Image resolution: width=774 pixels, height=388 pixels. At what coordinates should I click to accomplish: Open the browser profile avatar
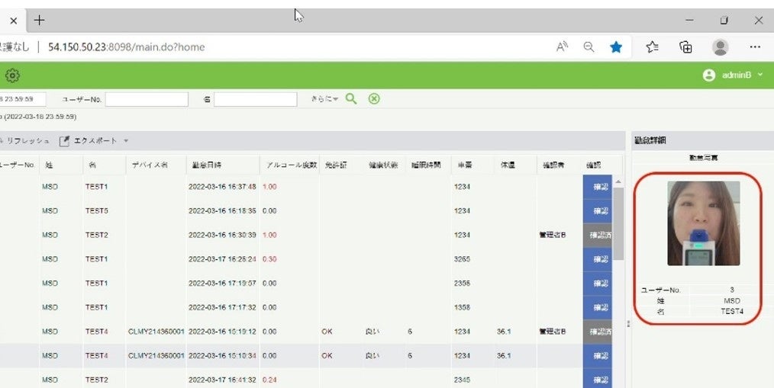pyautogui.click(x=721, y=46)
